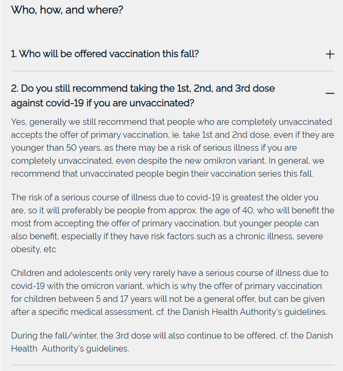The height and width of the screenshot is (371, 343).
Task: Click the words "obesity, etc"
Action: coord(34,249)
